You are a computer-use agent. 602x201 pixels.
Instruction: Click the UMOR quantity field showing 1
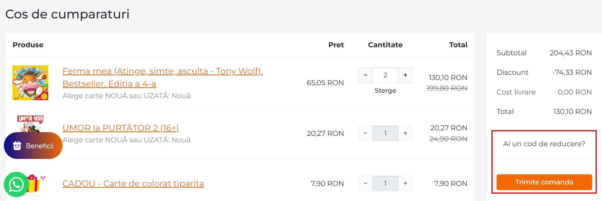coord(385,133)
